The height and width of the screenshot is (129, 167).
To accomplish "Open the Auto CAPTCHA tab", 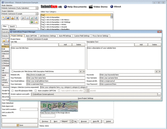I will point(31,36).
